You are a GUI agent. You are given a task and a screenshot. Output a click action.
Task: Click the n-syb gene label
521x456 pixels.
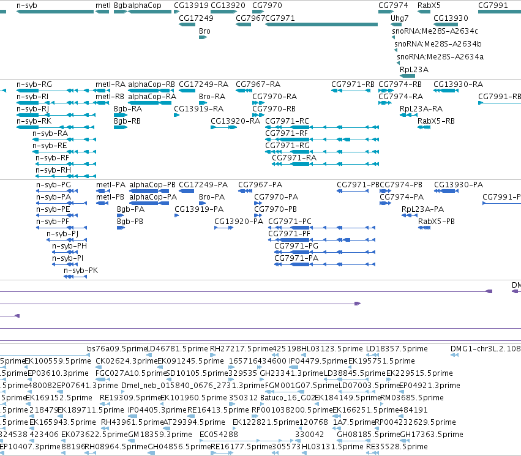tap(27, 6)
